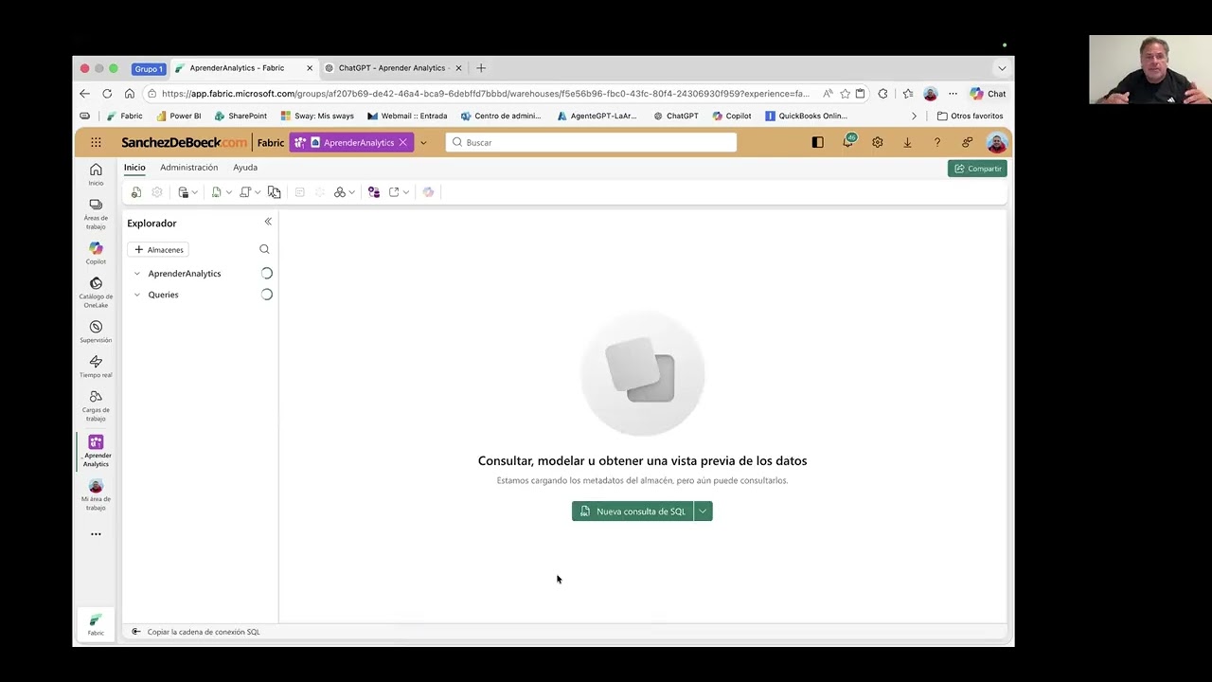Expand the browser tab list chevron
Viewport: 1212px width, 682px height.
tap(1002, 68)
